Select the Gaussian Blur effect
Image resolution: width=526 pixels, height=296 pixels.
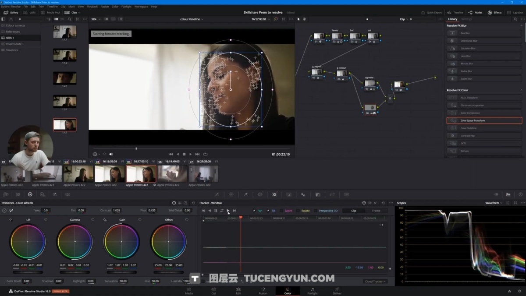[x=484, y=48]
